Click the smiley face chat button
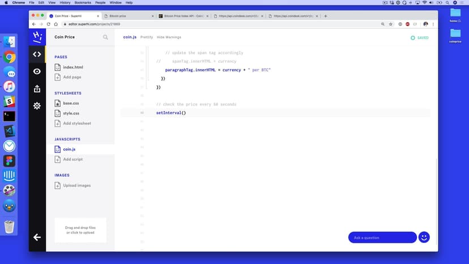 click(424, 237)
